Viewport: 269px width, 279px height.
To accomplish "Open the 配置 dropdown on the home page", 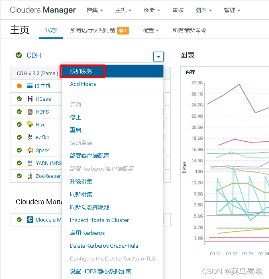I will pyautogui.click(x=151, y=30).
